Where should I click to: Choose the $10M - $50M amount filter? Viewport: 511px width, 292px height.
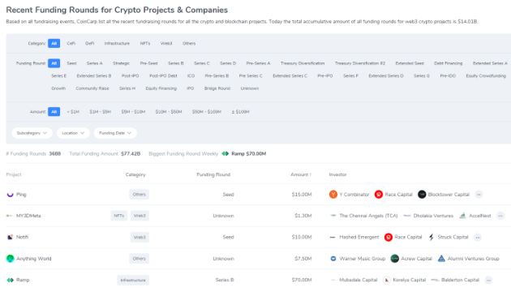169,112
